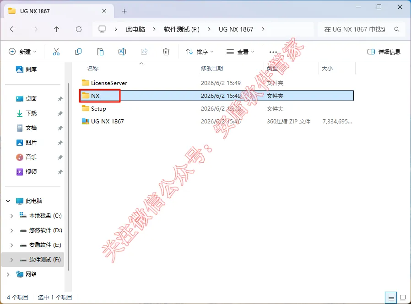411x304 pixels.
Task: Open 音乐 in the sidebar
Action: [26, 157]
